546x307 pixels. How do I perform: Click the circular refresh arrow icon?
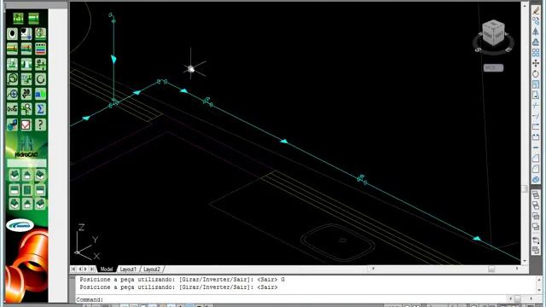(x=40, y=79)
